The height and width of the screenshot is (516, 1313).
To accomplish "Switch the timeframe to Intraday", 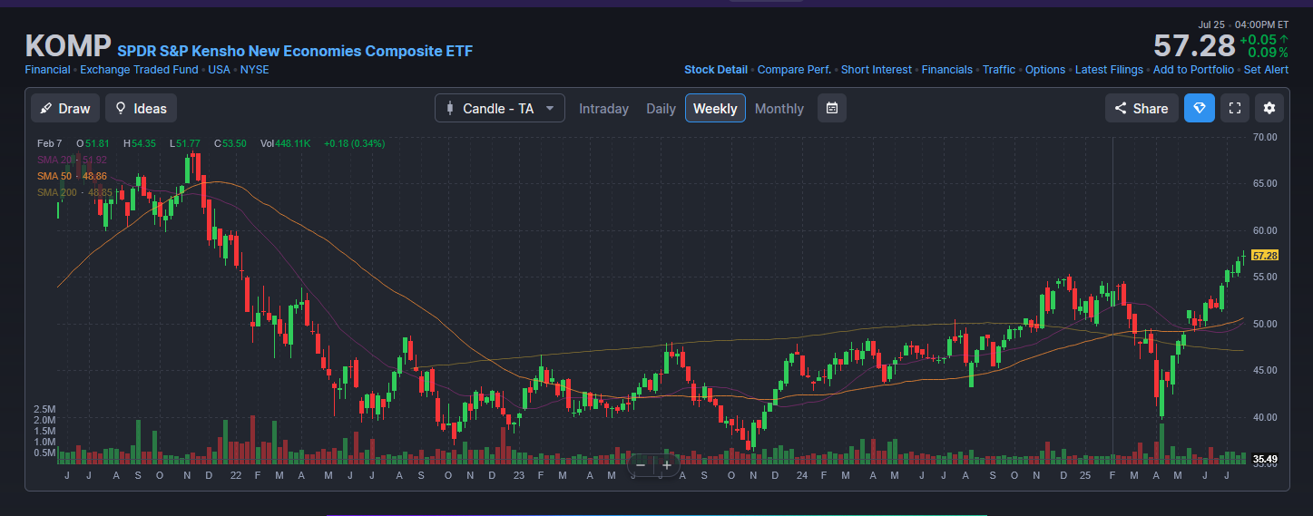I will pyautogui.click(x=603, y=109).
